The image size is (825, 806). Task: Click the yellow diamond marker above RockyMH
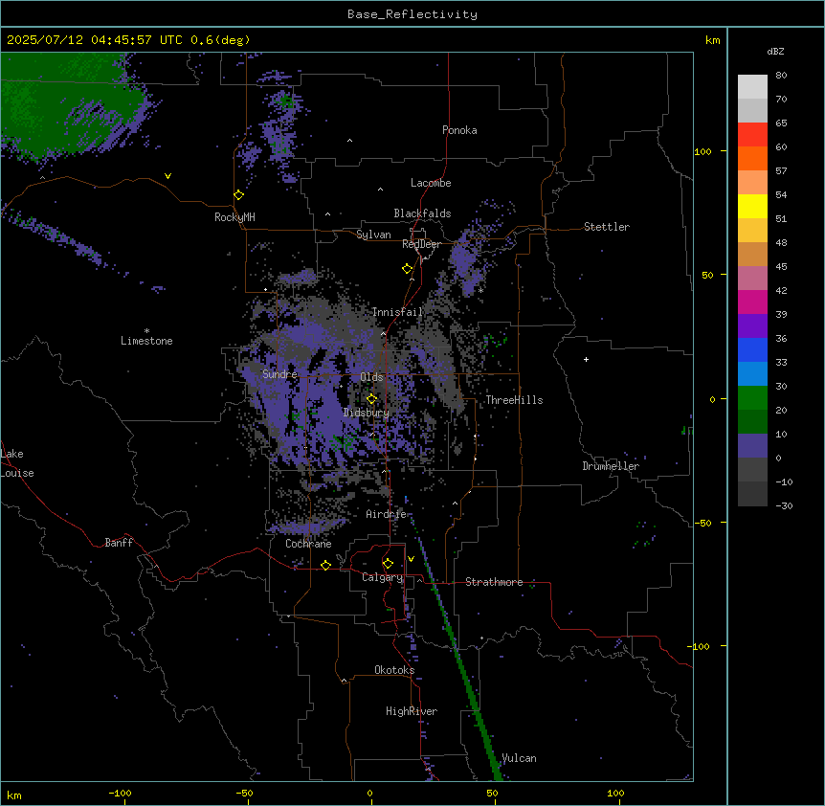(238, 195)
